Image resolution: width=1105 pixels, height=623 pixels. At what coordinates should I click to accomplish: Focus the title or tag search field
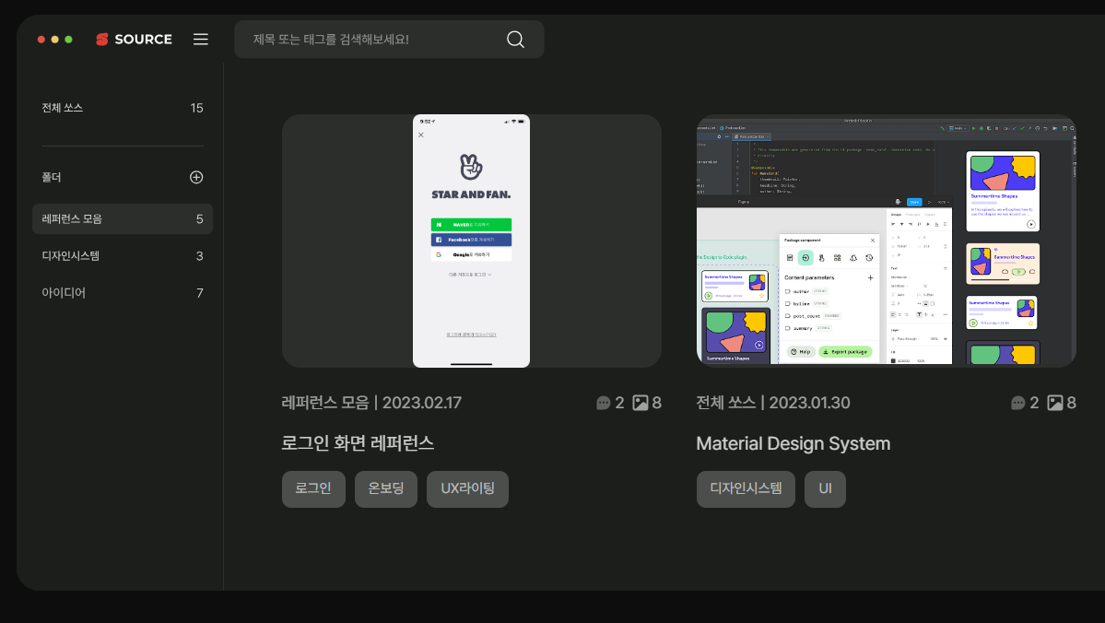369,40
